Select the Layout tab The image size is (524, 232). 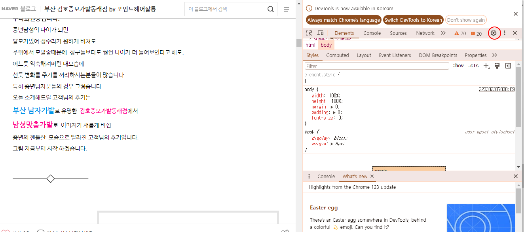(364, 55)
